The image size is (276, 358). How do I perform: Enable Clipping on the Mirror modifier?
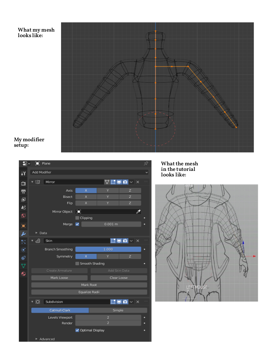click(77, 218)
